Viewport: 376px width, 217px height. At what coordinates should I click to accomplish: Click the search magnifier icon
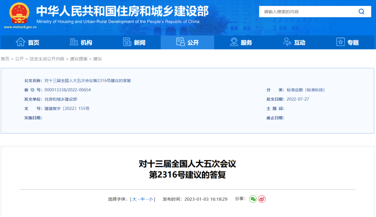(361, 11)
